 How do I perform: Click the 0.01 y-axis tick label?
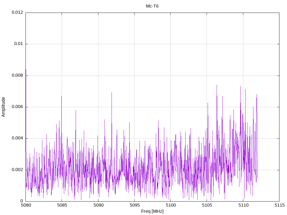coord(19,44)
